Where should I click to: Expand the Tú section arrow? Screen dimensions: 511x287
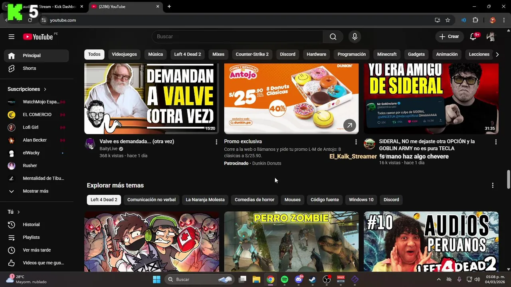(18, 212)
